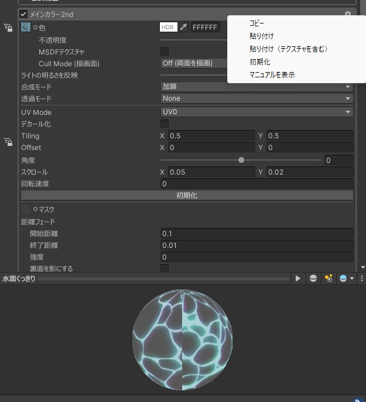Play the material preview animation

(298, 278)
